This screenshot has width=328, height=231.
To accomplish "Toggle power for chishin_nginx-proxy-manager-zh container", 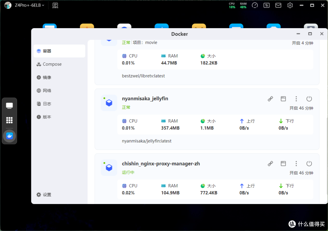I will point(309,164).
